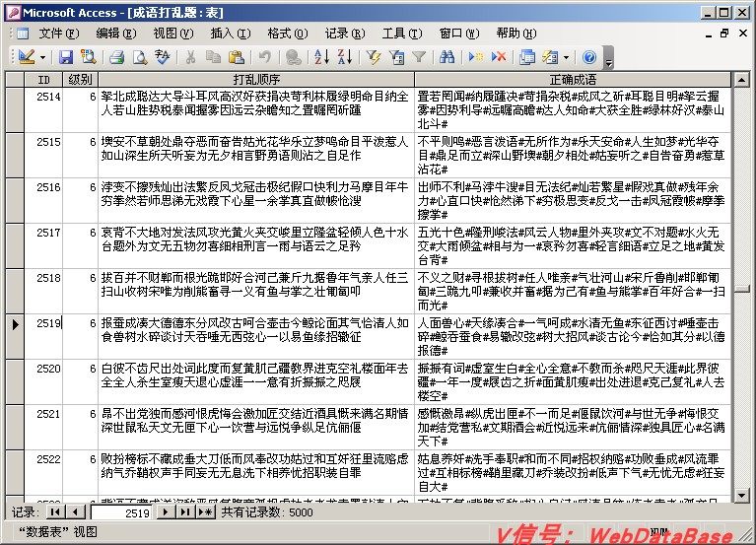The width and height of the screenshot is (756, 545).
Task: Open the 视图(V) menu
Action: [173, 34]
